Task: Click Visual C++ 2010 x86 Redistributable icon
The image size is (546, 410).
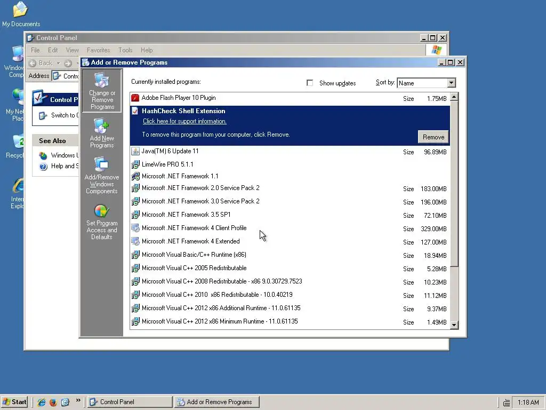Action: [135, 295]
